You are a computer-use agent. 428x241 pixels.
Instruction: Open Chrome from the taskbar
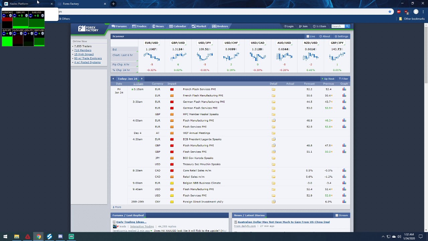pyautogui.click(x=39, y=237)
